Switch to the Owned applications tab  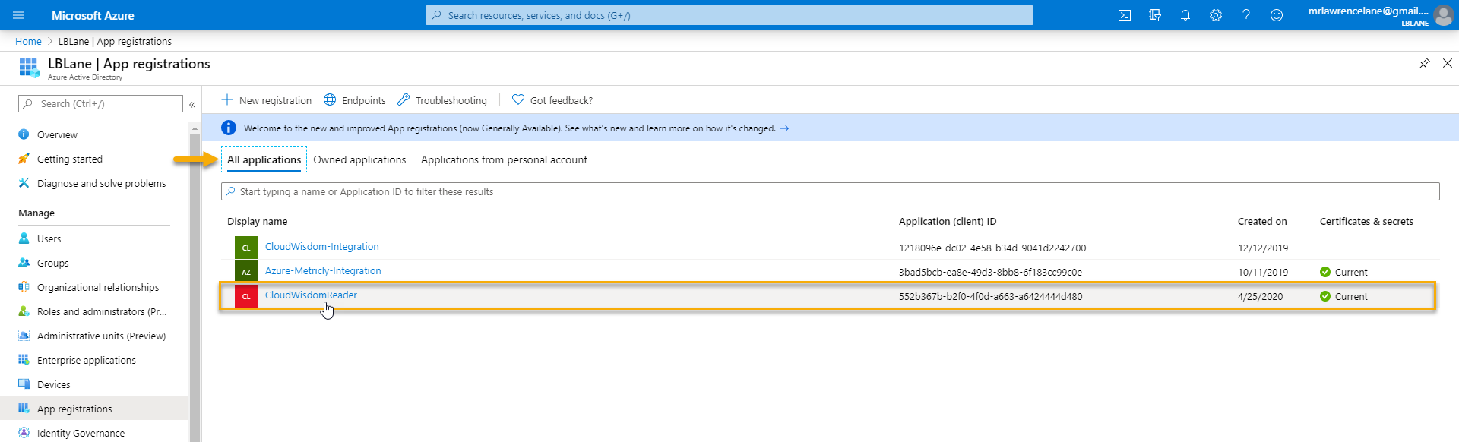[359, 159]
